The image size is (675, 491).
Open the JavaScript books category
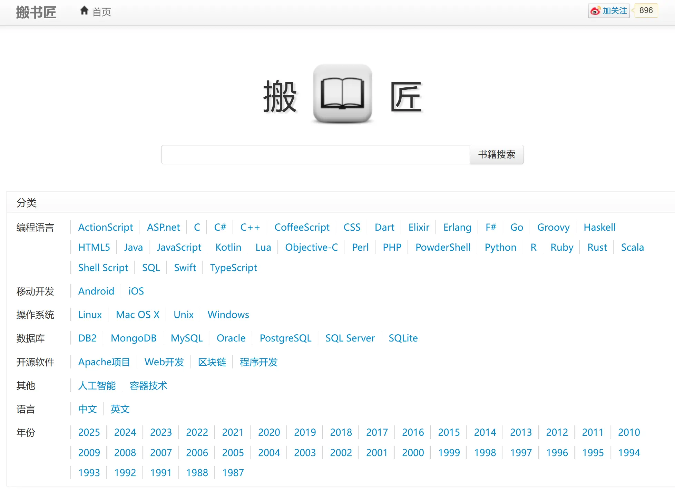tap(179, 247)
